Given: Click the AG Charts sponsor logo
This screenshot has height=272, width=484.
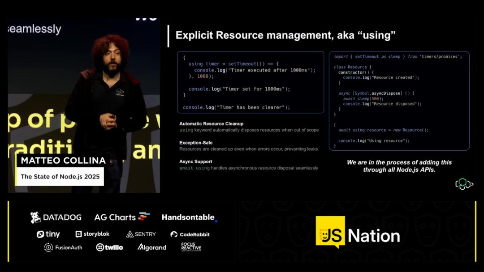Looking at the screenshot, I should click(x=121, y=217).
